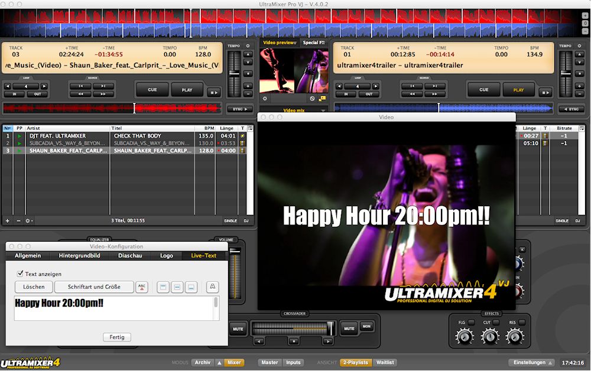Click SYNC button on right deck
The image size is (591, 371).
[571, 109]
